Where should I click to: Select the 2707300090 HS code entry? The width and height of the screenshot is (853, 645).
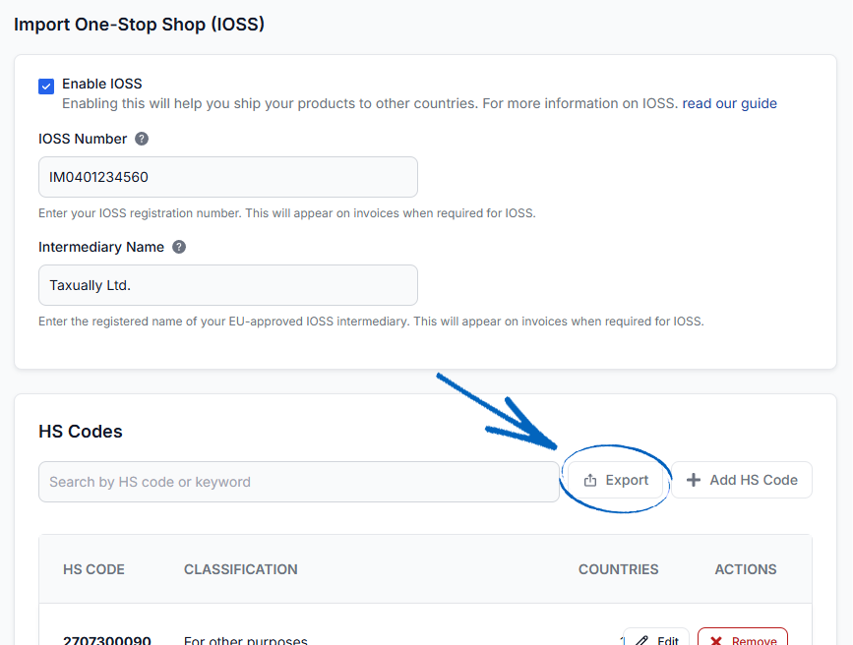(x=107, y=640)
